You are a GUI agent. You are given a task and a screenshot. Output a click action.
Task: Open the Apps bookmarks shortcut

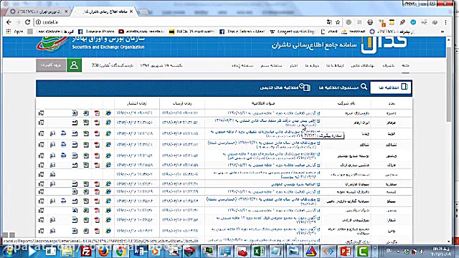click(x=15, y=32)
